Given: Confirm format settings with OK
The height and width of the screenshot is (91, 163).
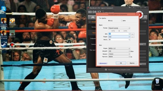Looking at the screenshot, I should pos(121,63).
